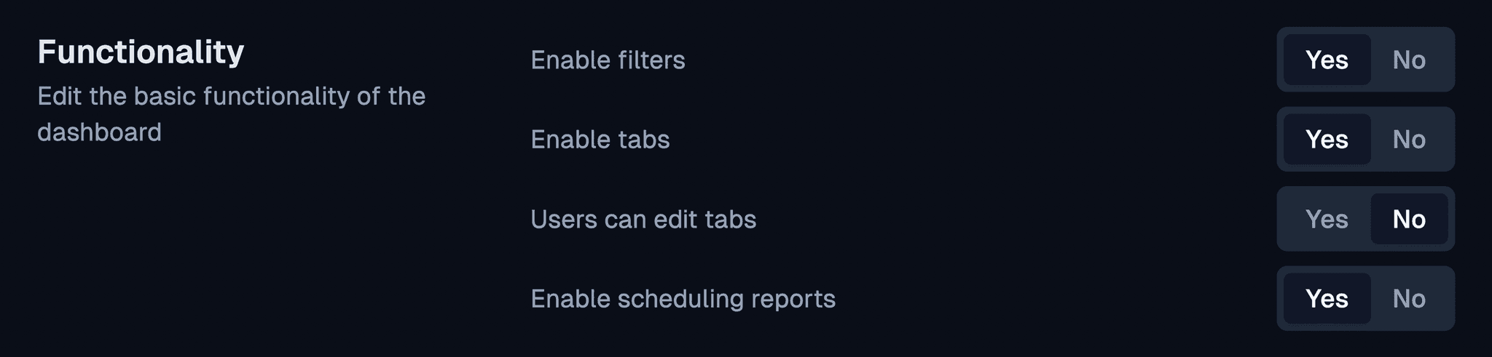Select Yes for Enable filters

[1327, 60]
